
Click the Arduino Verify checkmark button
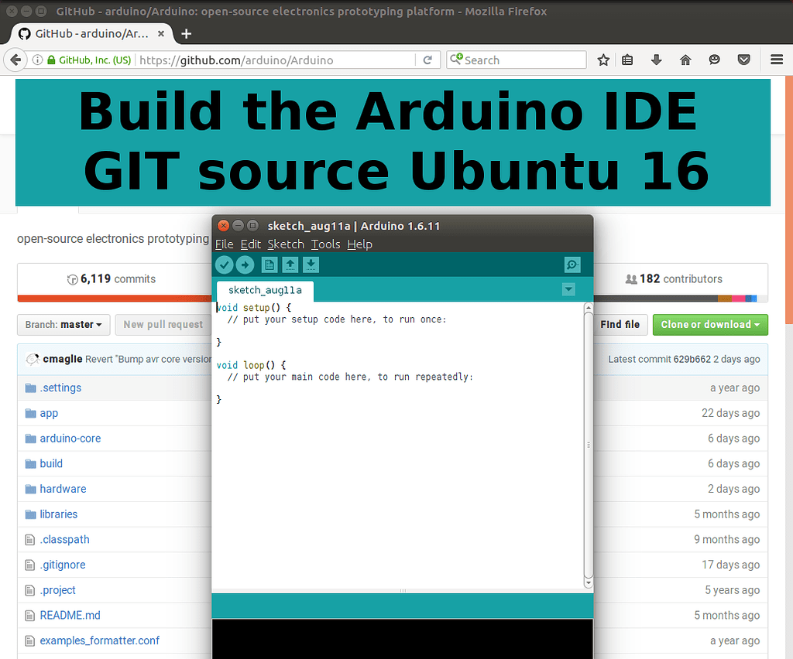[224, 265]
